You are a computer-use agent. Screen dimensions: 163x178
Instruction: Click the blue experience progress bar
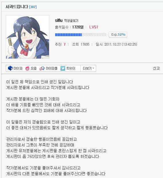(x=81, y=35)
